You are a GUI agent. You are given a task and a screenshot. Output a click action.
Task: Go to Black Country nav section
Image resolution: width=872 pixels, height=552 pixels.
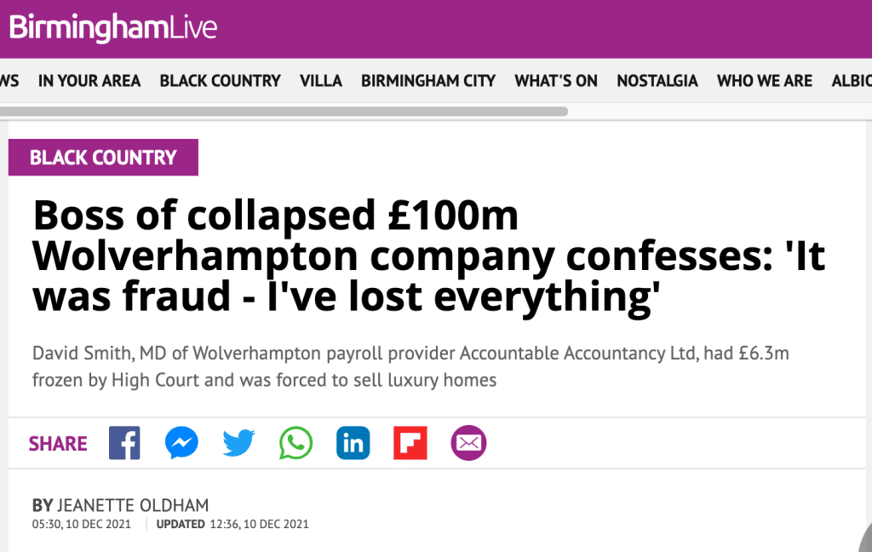[221, 81]
